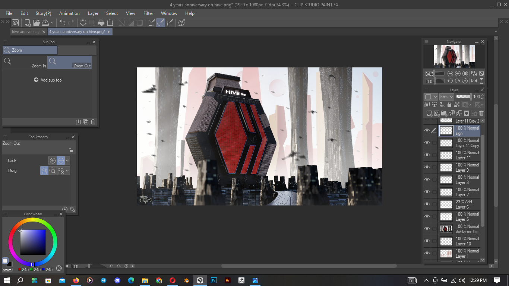
Task: Select Layer 8 in layer list
Action: tap(460, 180)
